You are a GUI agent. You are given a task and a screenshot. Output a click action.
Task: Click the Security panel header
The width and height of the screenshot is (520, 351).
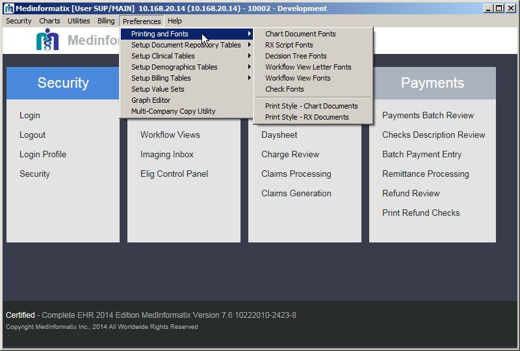[63, 83]
